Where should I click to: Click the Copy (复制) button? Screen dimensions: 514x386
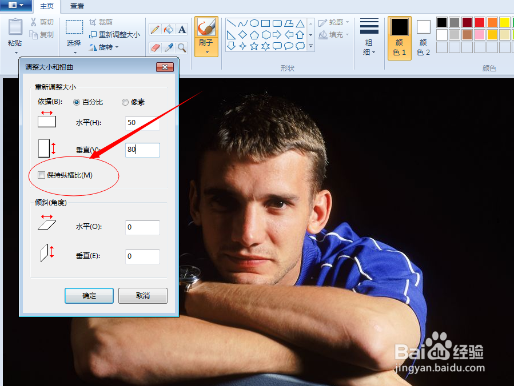(41, 34)
